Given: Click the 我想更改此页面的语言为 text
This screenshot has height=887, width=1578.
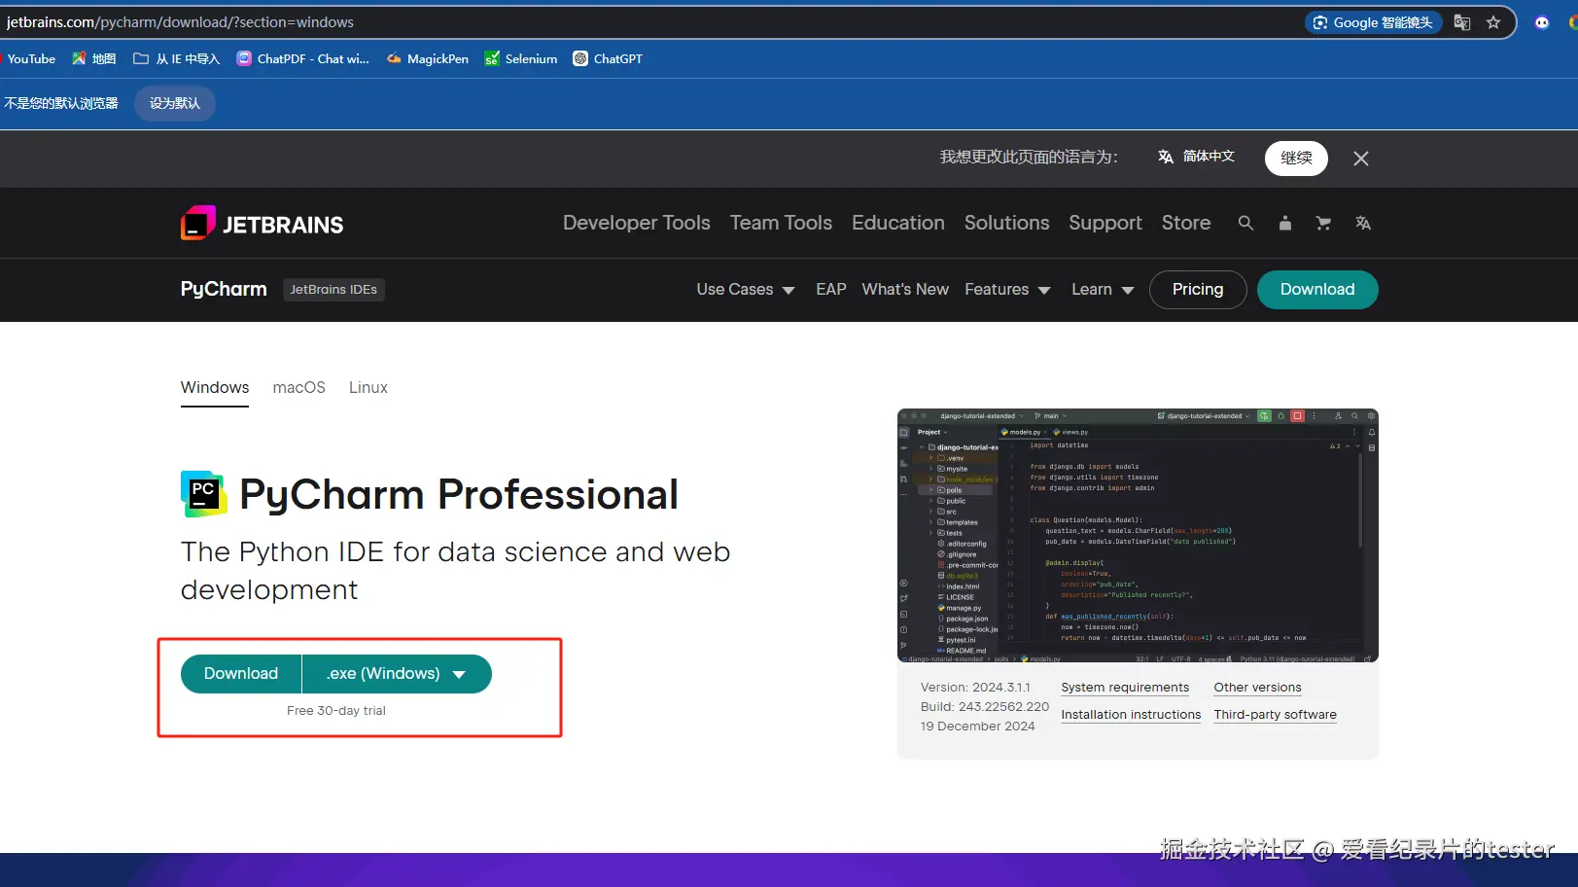Looking at the screenshot, I should (1029, 158).
